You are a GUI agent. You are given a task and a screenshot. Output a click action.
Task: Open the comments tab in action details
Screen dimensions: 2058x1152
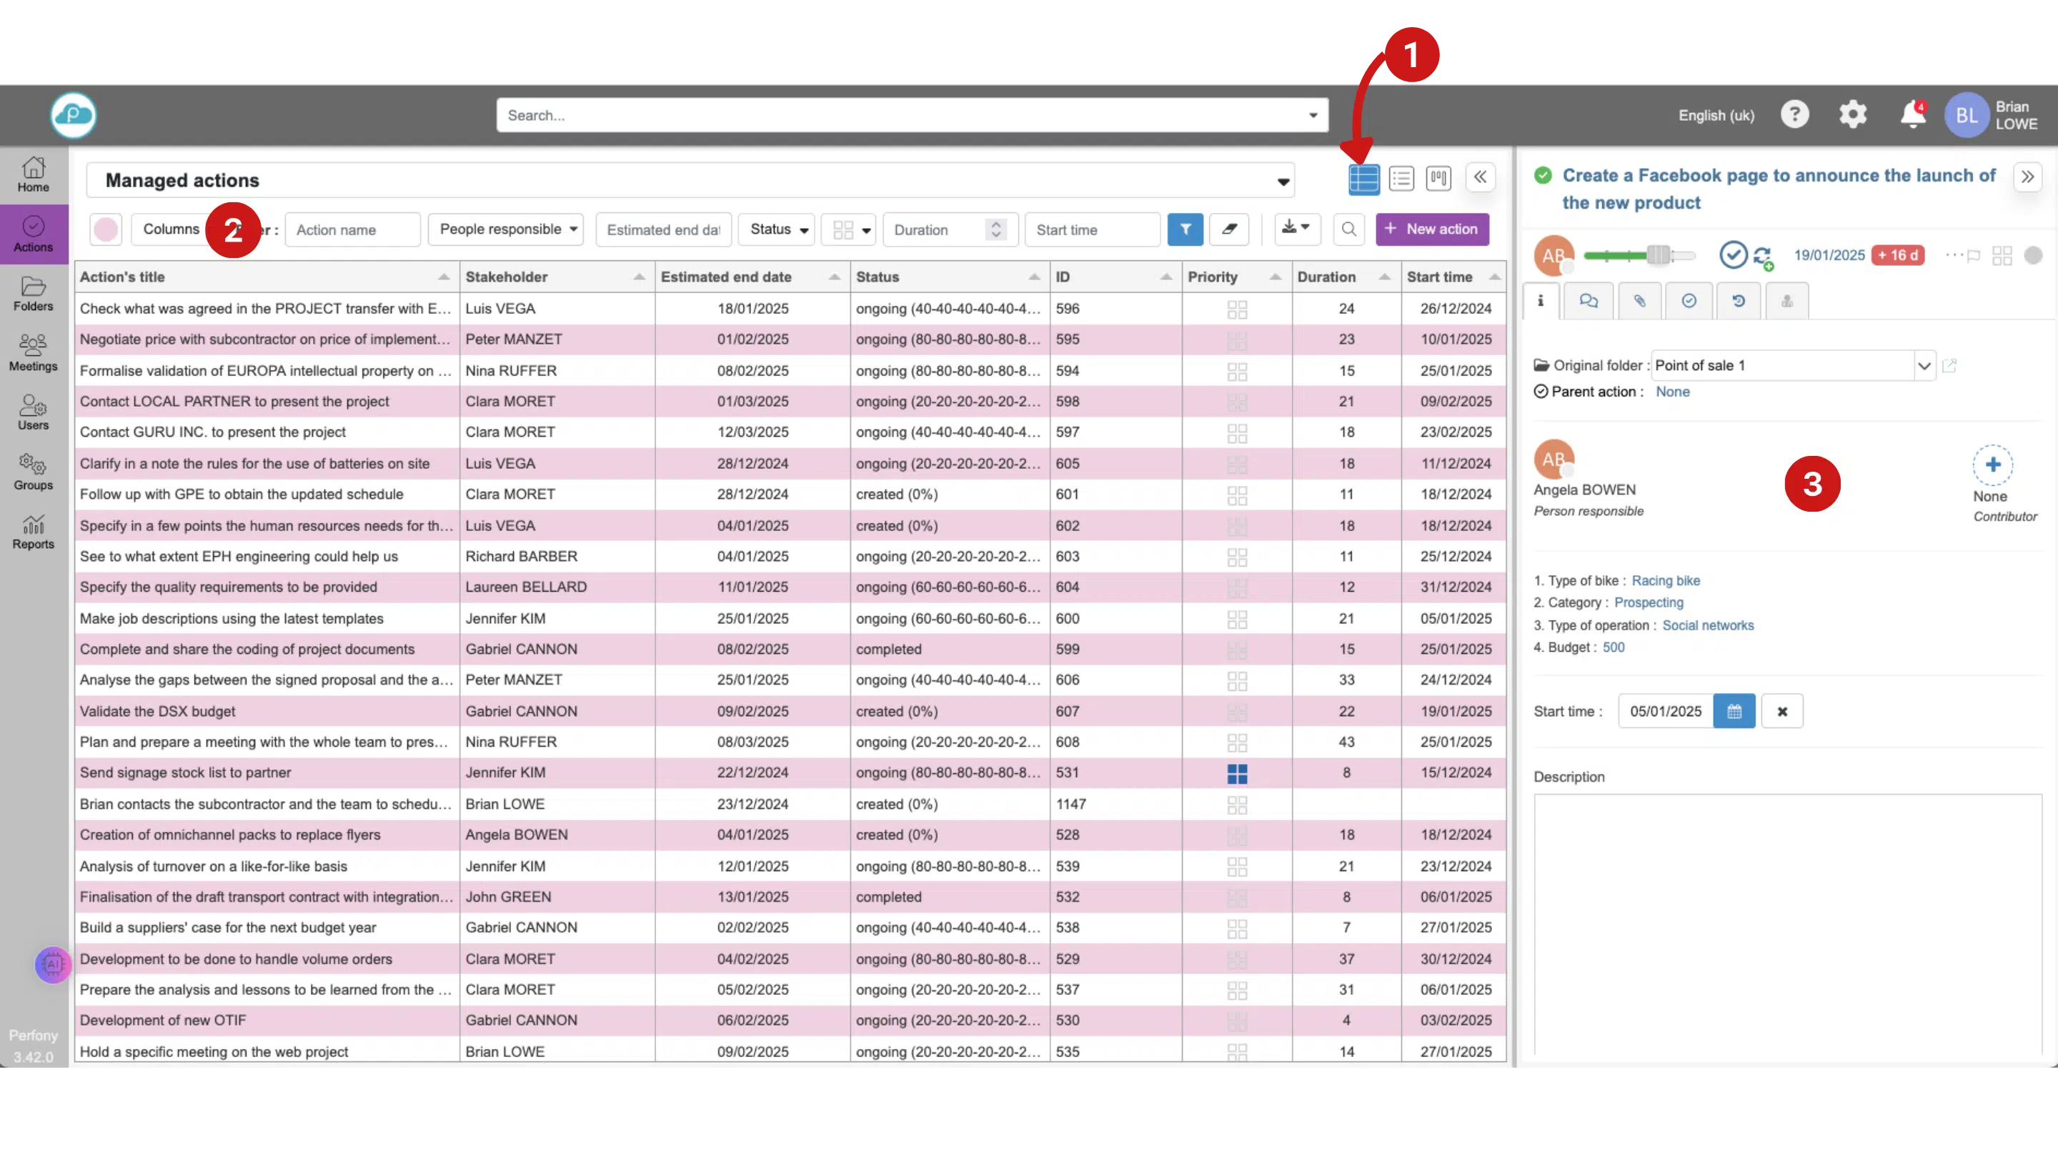tap(1589, 301)
